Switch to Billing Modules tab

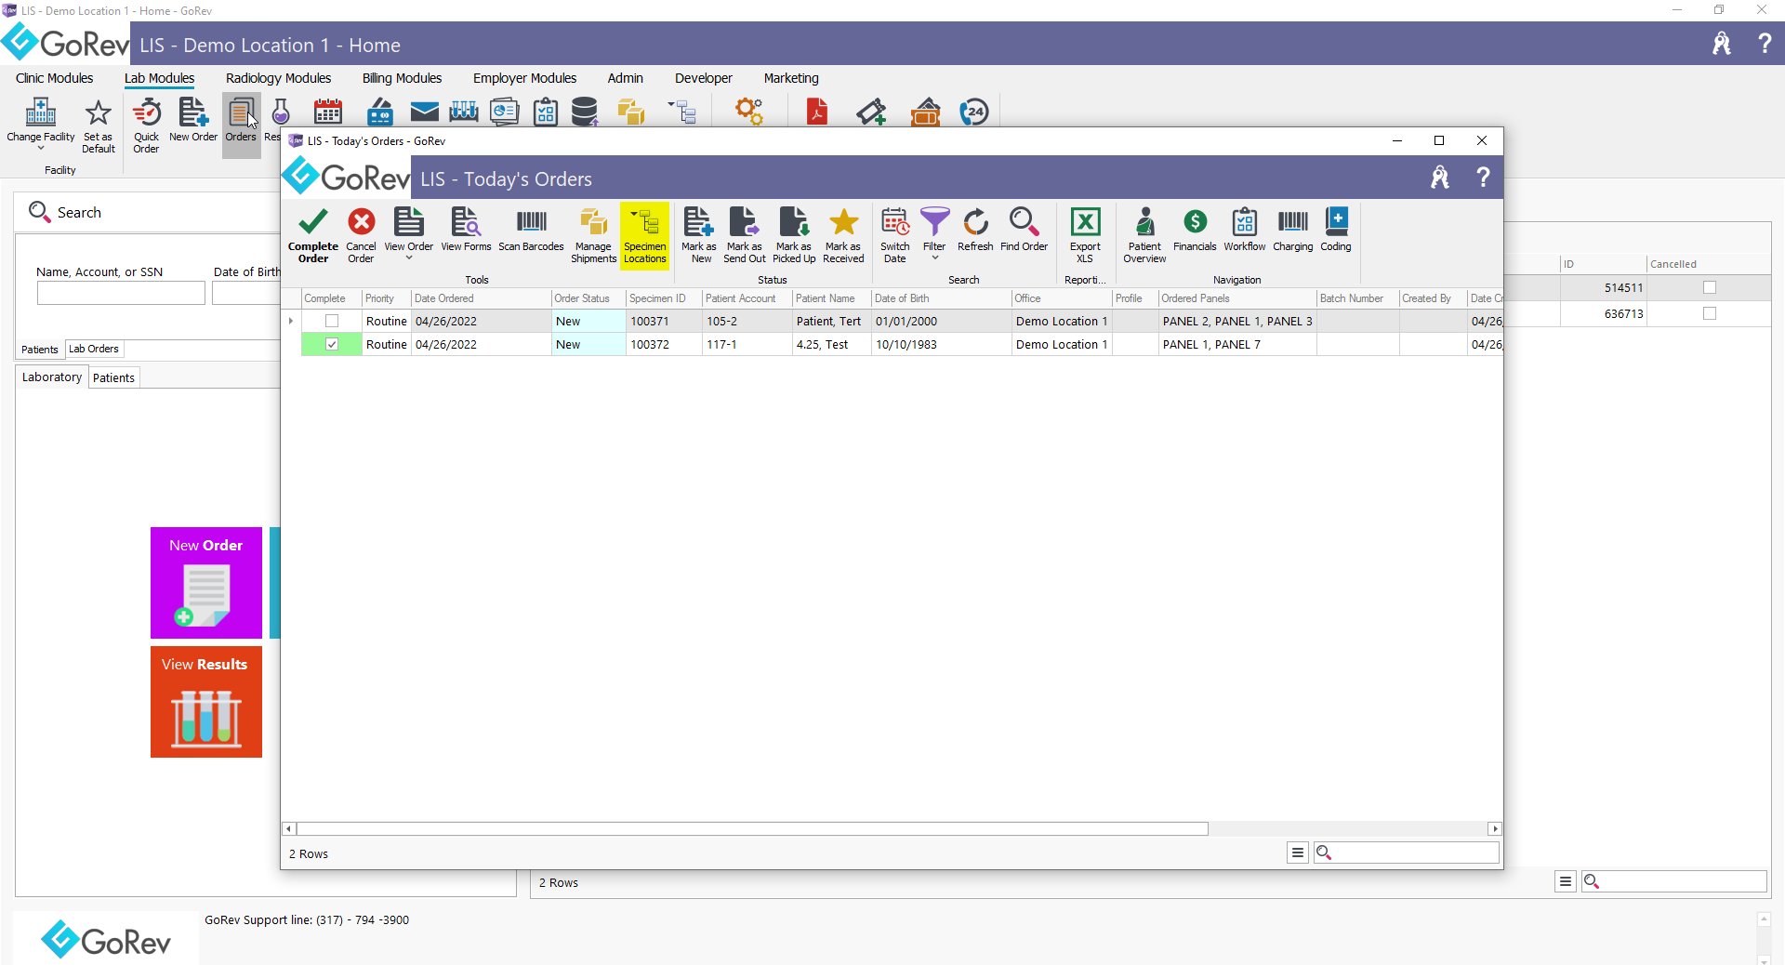pos(402,78)
